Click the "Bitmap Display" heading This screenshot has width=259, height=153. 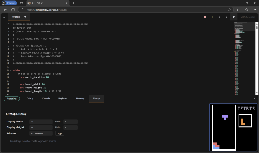[x=16, y=114]
